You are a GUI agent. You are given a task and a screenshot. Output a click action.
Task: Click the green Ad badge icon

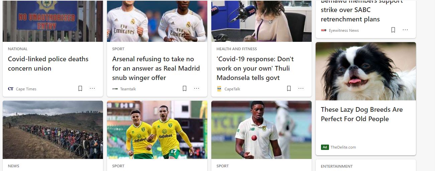[325, 147]
